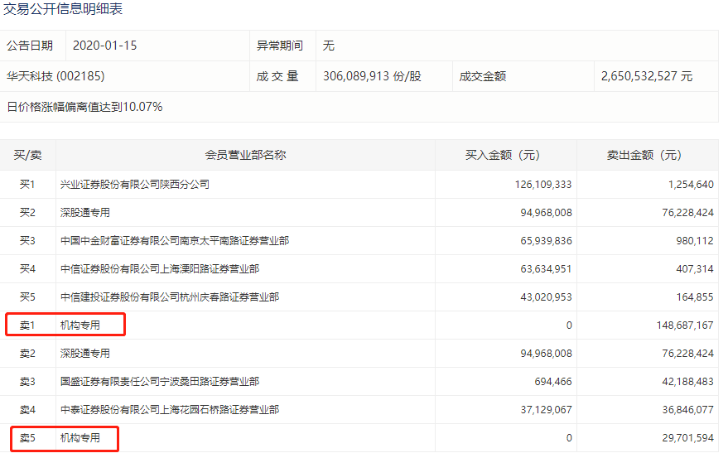The image size is (728, 458).
Task: Select the date 2020-01-15
Action: (x=105, y=46)
